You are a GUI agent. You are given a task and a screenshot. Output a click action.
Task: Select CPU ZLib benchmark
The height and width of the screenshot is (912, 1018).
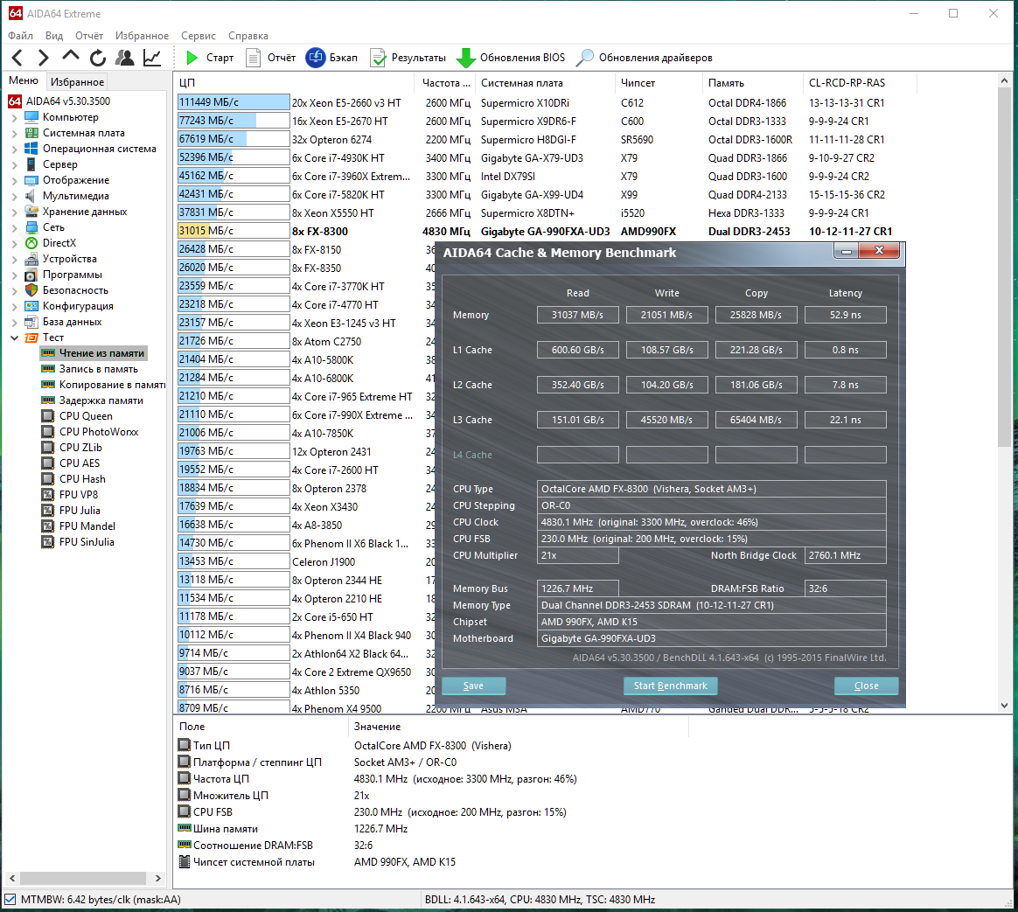[80, 447]
